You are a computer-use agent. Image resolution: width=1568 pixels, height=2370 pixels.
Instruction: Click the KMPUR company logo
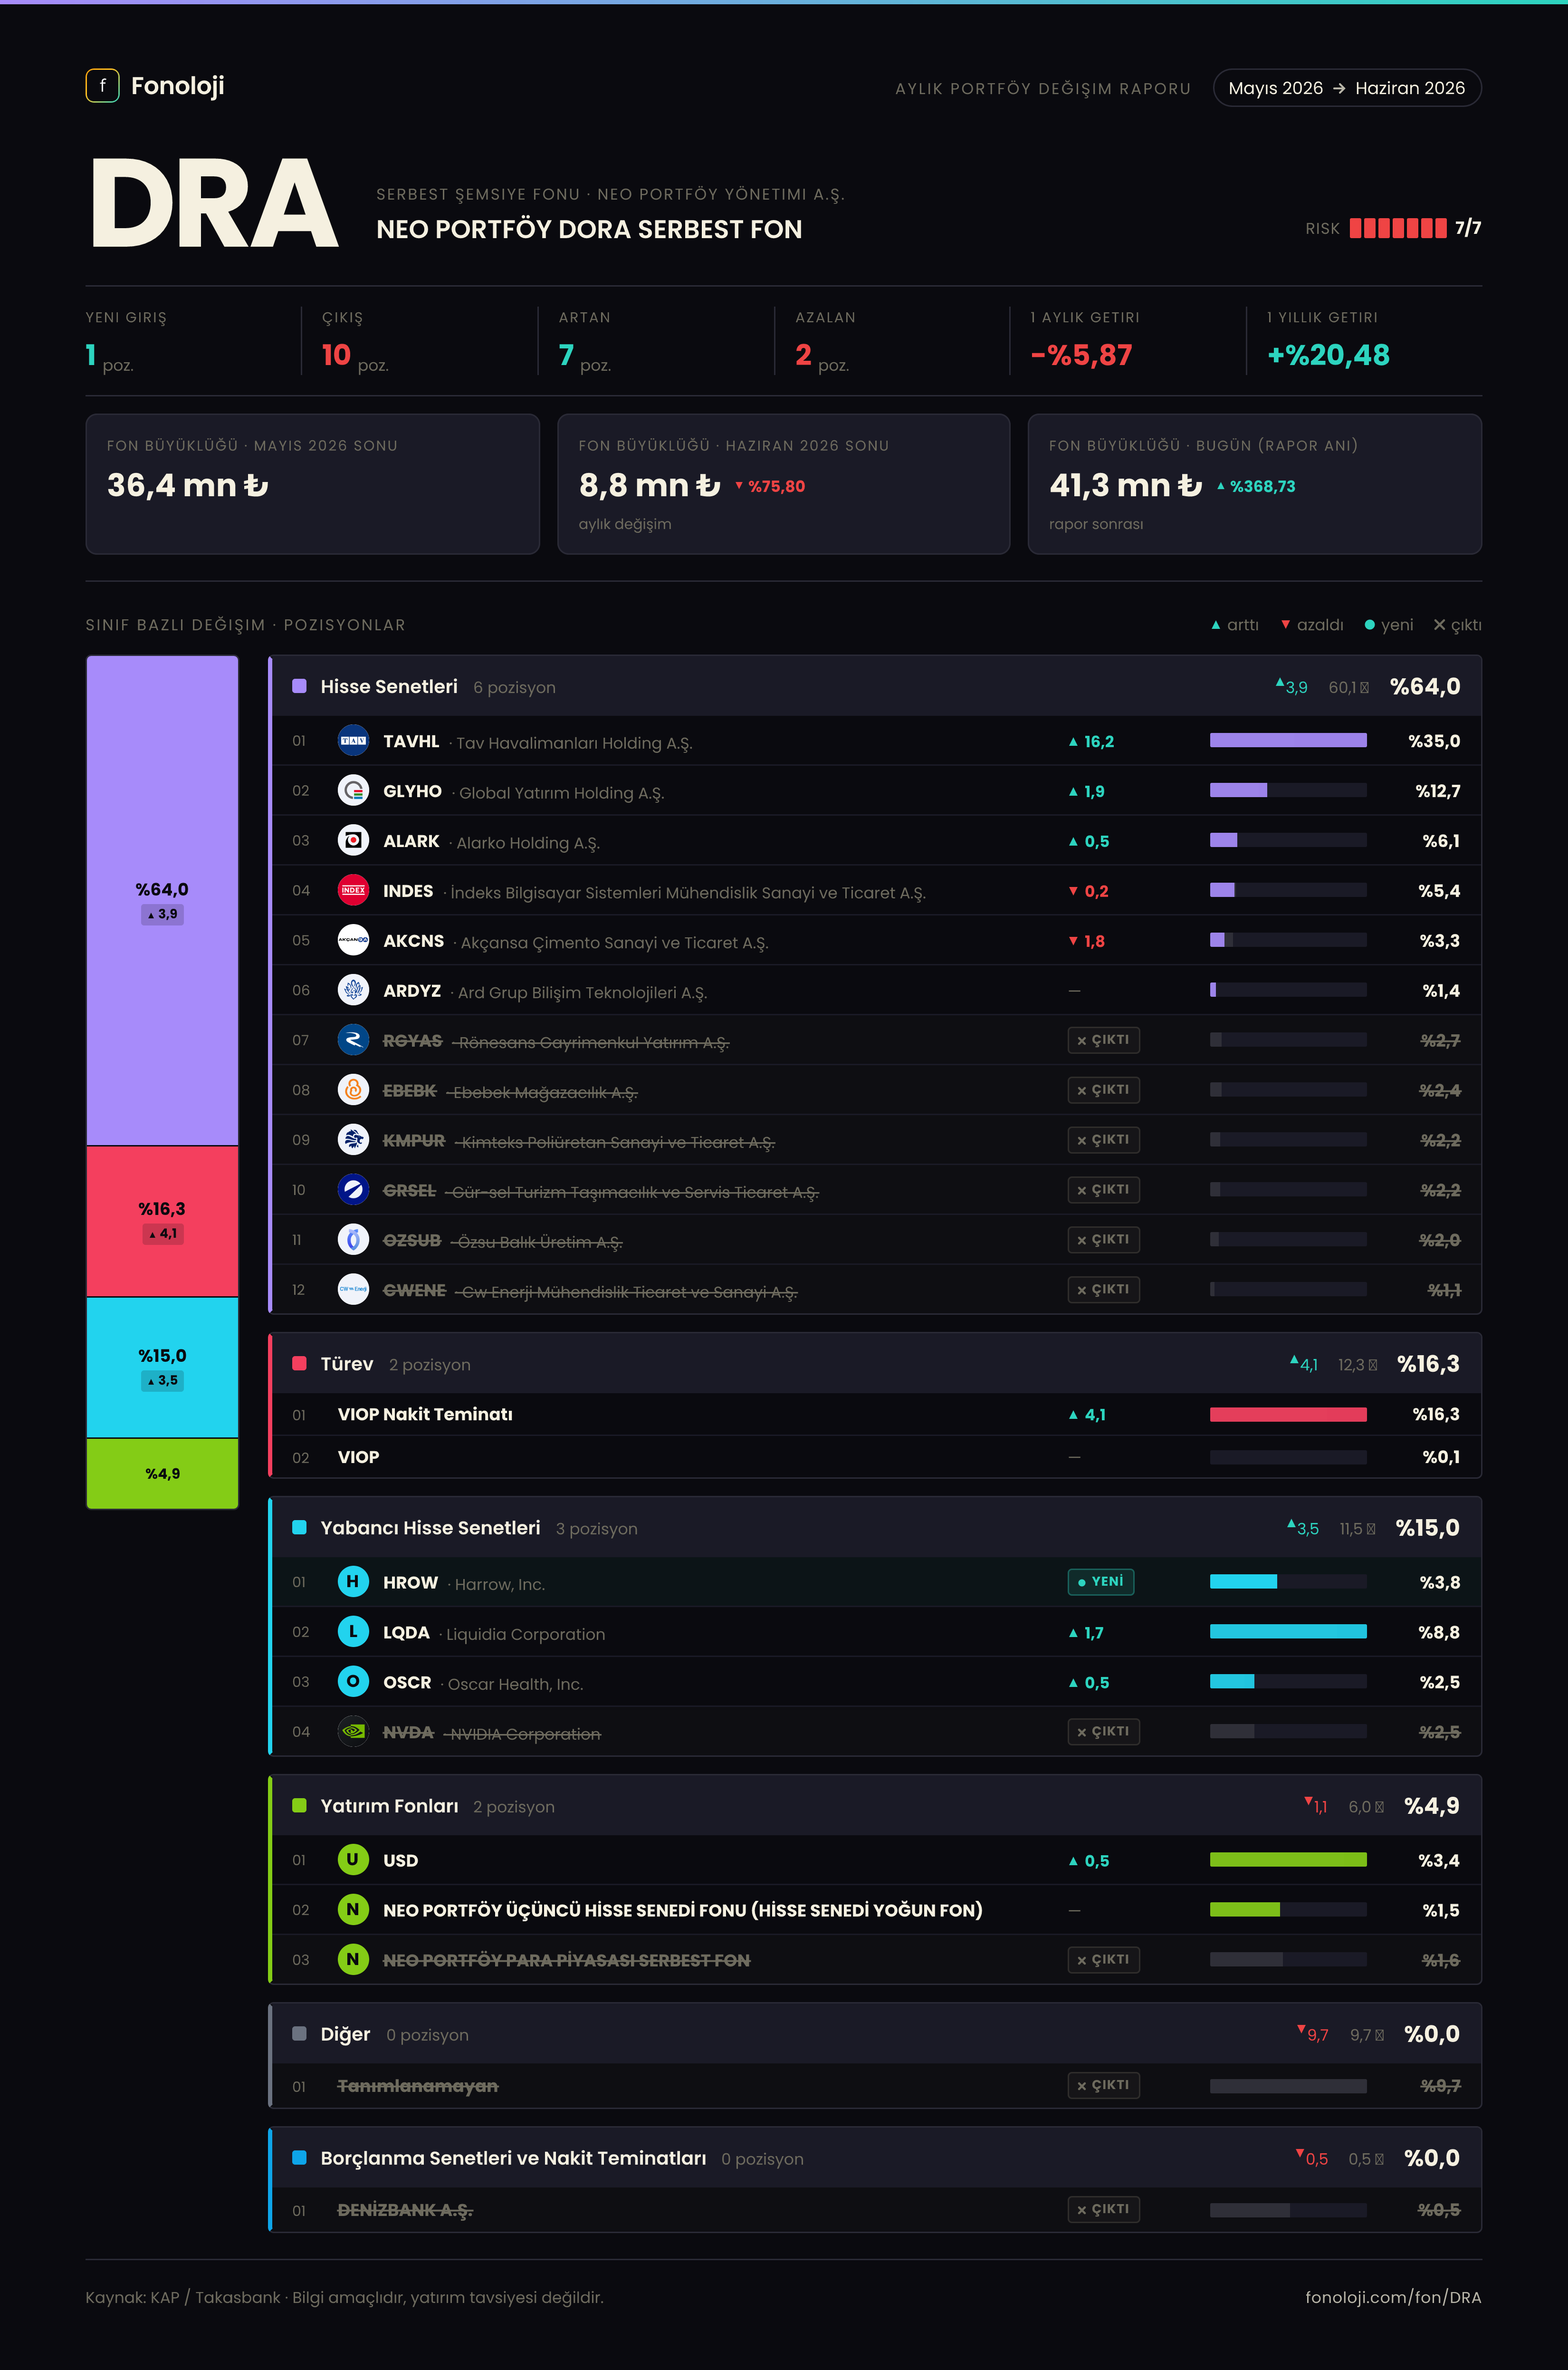[353, 1139]
